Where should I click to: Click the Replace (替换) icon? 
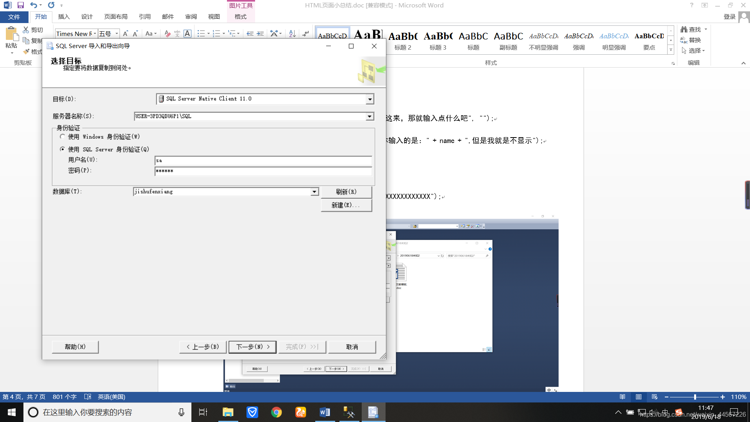pyautogui.click(x=684, y=40)
